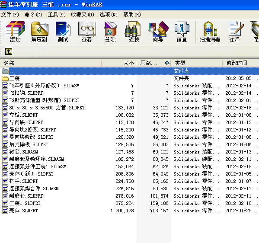Sort by 修改时间 column header
This screenshot has height=243, width=259.
point(241,63)
